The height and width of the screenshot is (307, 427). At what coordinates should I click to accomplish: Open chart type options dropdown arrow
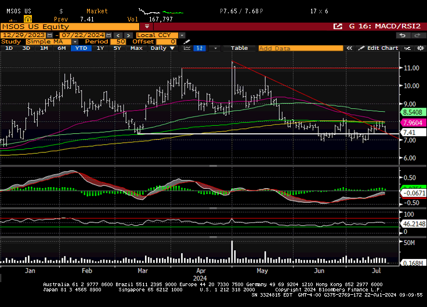[215, 48]
